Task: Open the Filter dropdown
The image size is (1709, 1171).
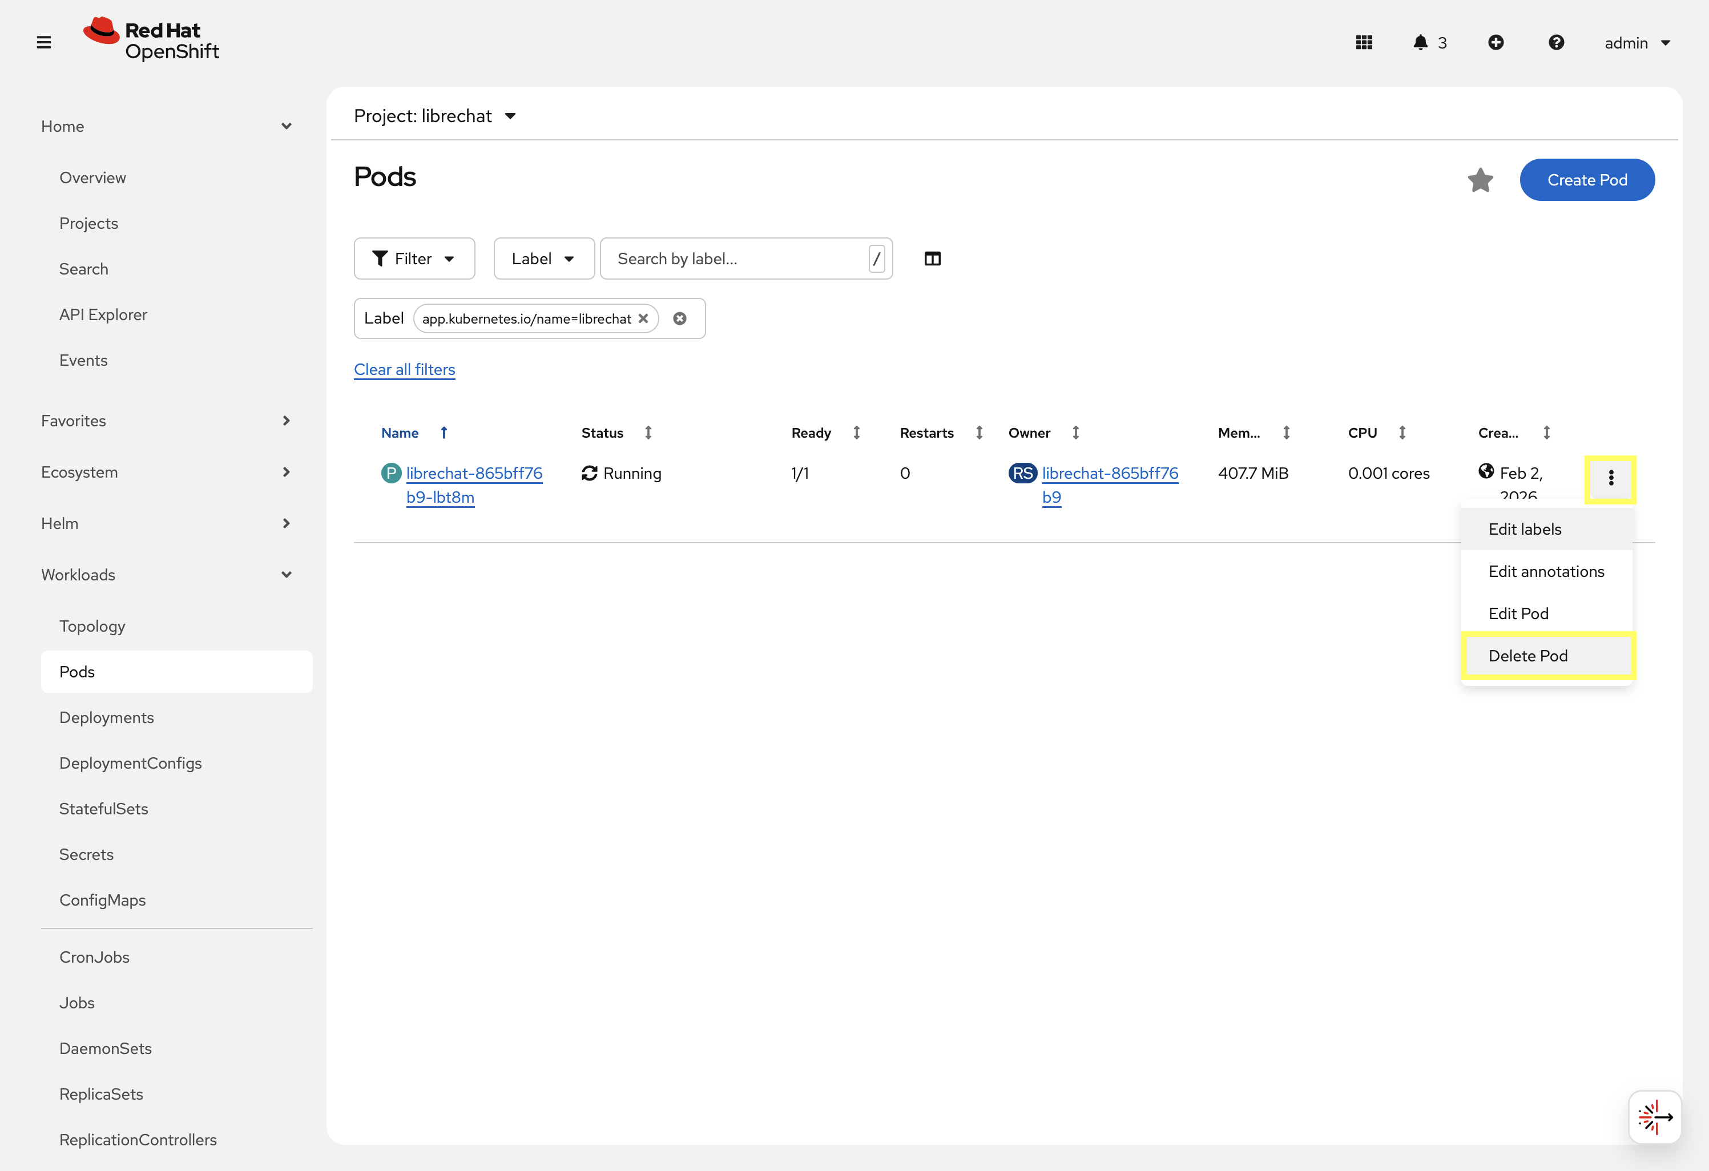Action: [x=414, y=259]
